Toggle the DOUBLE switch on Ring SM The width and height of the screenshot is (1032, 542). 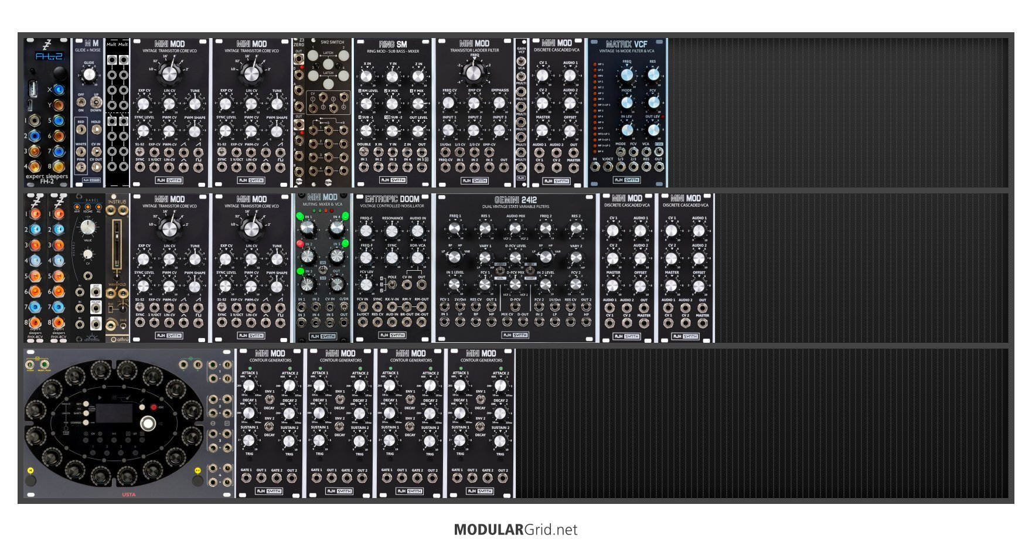[x=364, y=151]
